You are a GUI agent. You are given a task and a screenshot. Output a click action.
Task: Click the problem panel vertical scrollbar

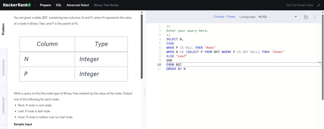141,46
